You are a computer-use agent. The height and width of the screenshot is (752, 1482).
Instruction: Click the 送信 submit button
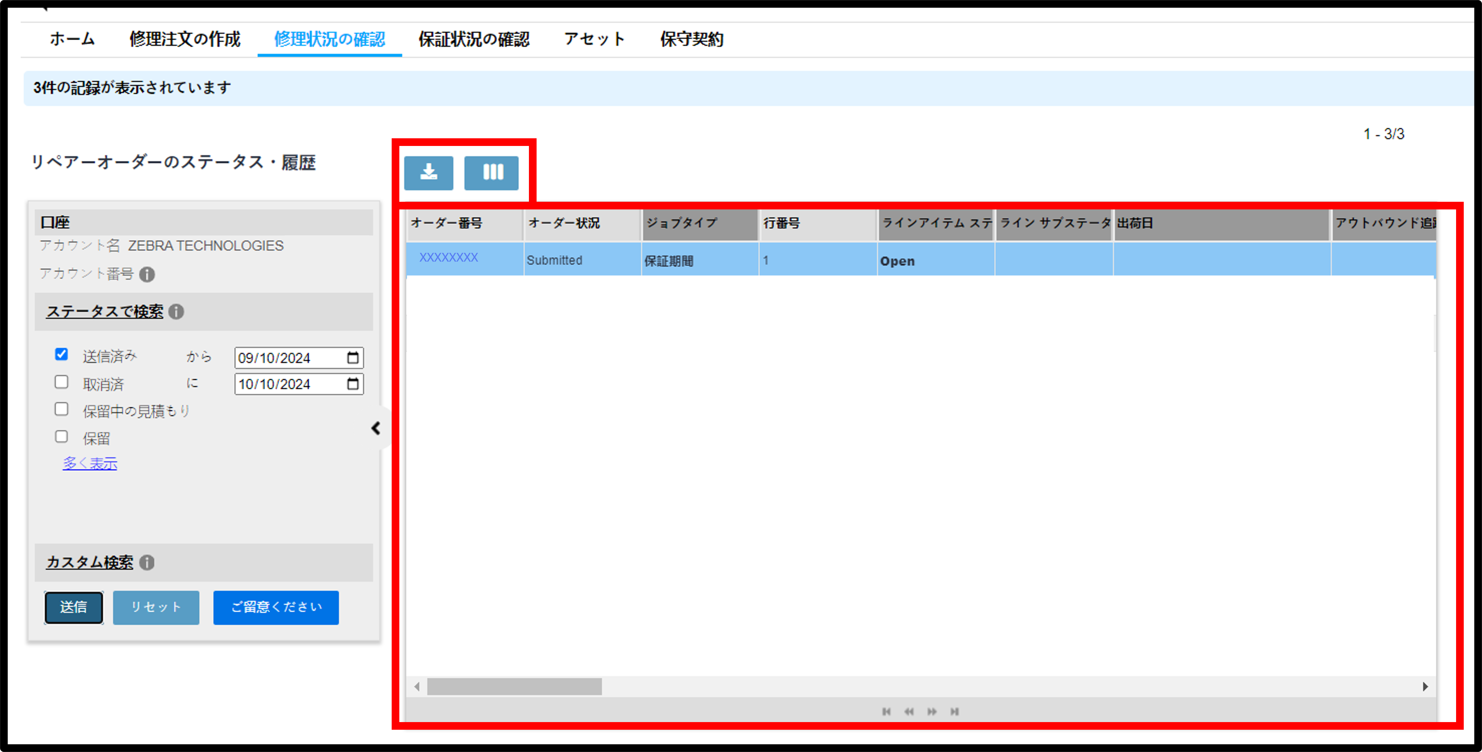(74, 607)
